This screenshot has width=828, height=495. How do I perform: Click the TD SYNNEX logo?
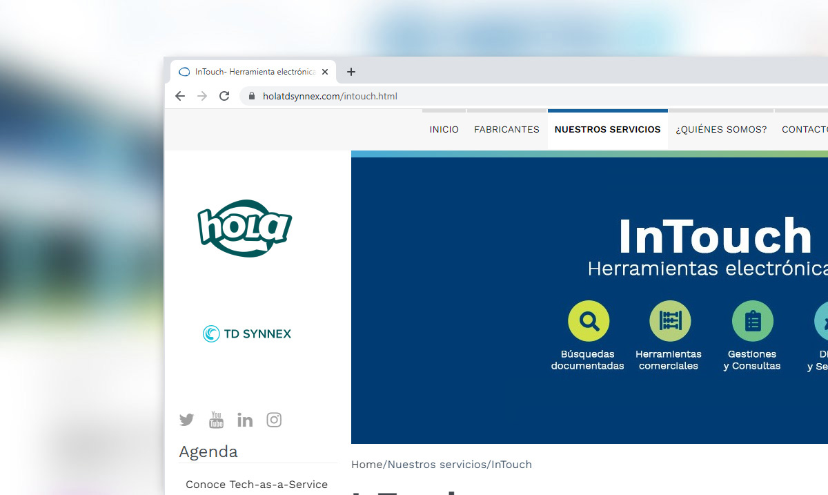(x=247, y=334)
